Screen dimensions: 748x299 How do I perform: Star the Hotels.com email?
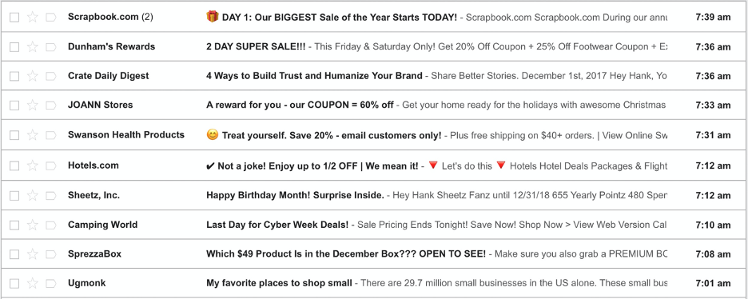[33, 165]
